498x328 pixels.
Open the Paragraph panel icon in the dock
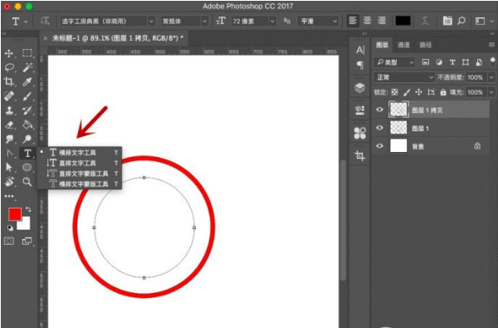(360, 65)
